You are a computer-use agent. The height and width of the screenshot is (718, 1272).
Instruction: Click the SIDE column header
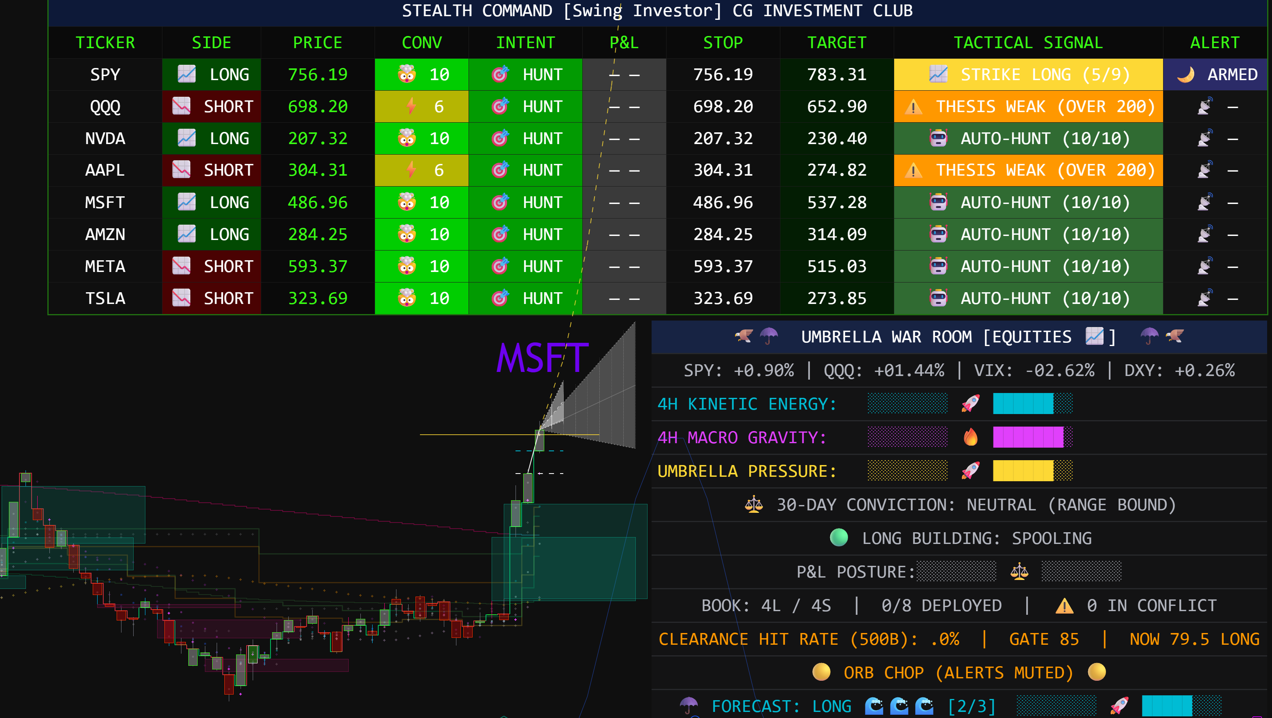211,43
